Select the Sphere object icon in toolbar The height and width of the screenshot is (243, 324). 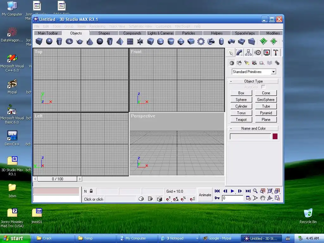tap(49, 41)
